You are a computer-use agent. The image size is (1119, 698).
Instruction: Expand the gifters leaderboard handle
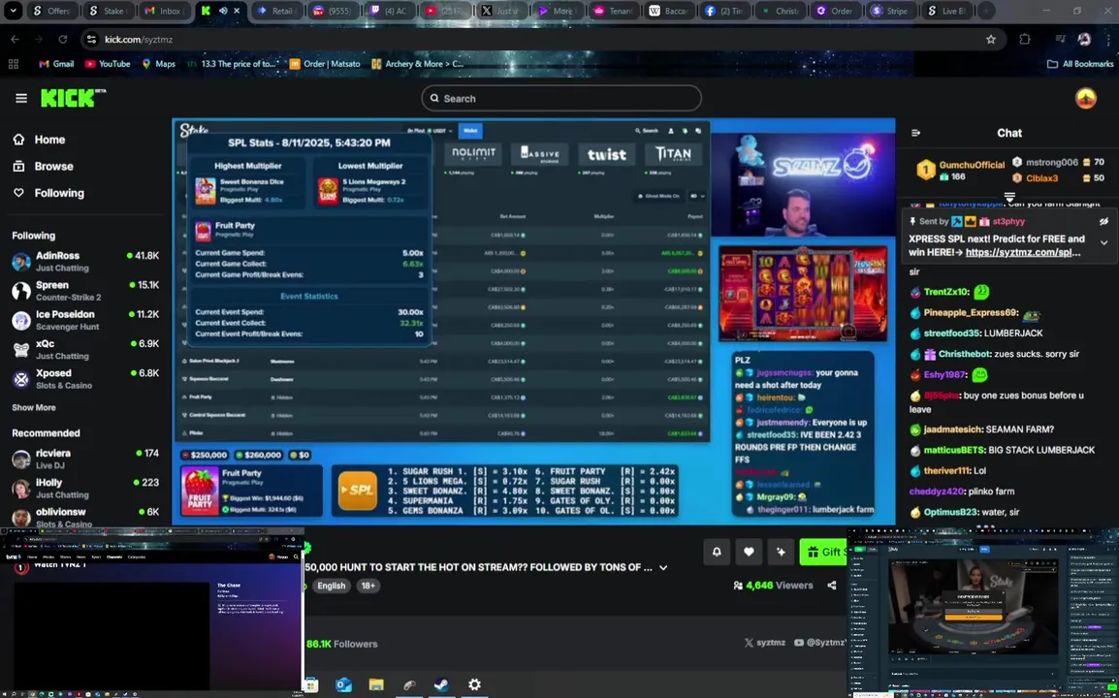click(1009, 196)
